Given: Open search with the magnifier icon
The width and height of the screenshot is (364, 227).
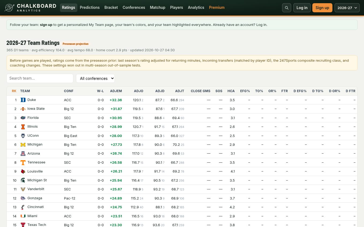Looking at the screenshot, I should tap(286, 8).
